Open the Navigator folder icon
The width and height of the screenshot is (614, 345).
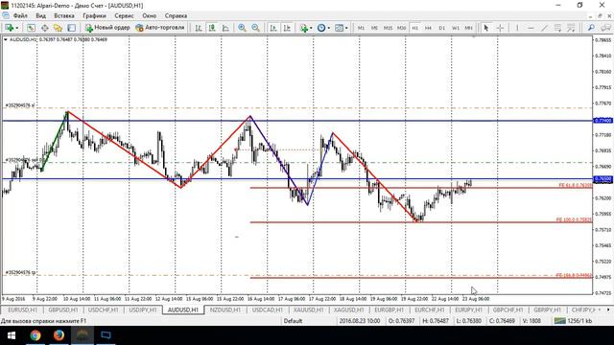pyautogui.click(x=58, y=28)
